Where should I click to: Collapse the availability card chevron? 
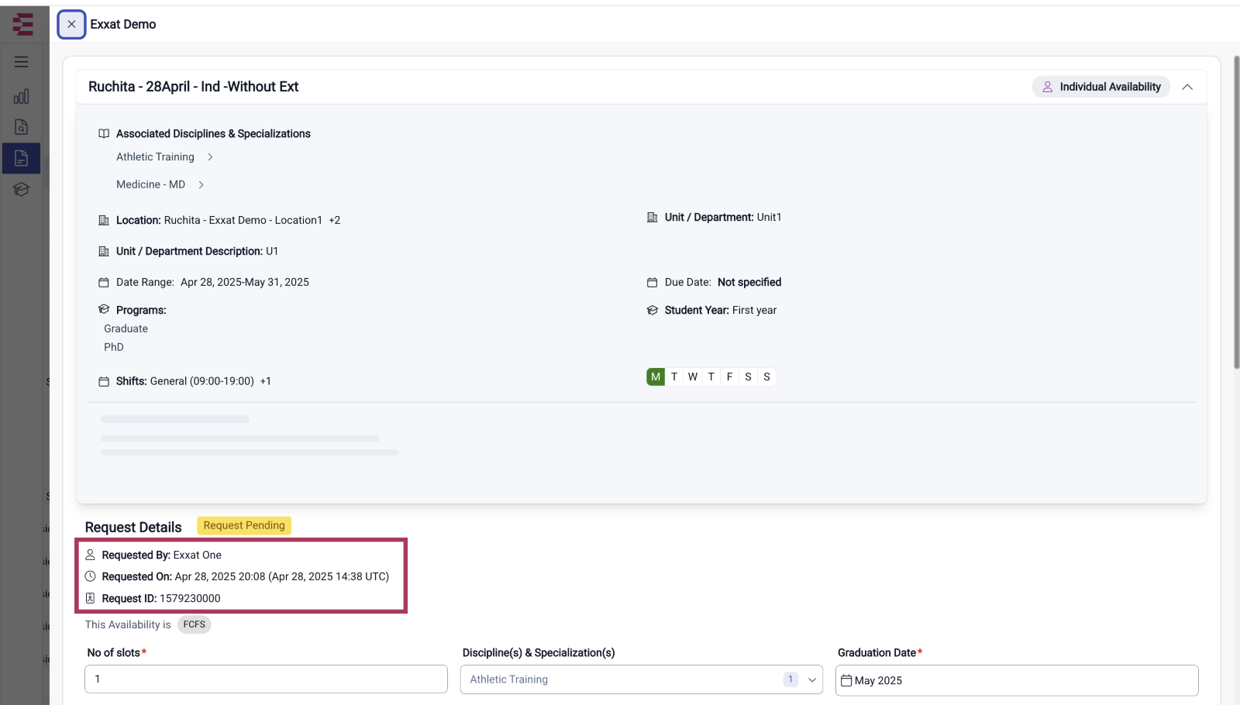(x=1187, y=87)
